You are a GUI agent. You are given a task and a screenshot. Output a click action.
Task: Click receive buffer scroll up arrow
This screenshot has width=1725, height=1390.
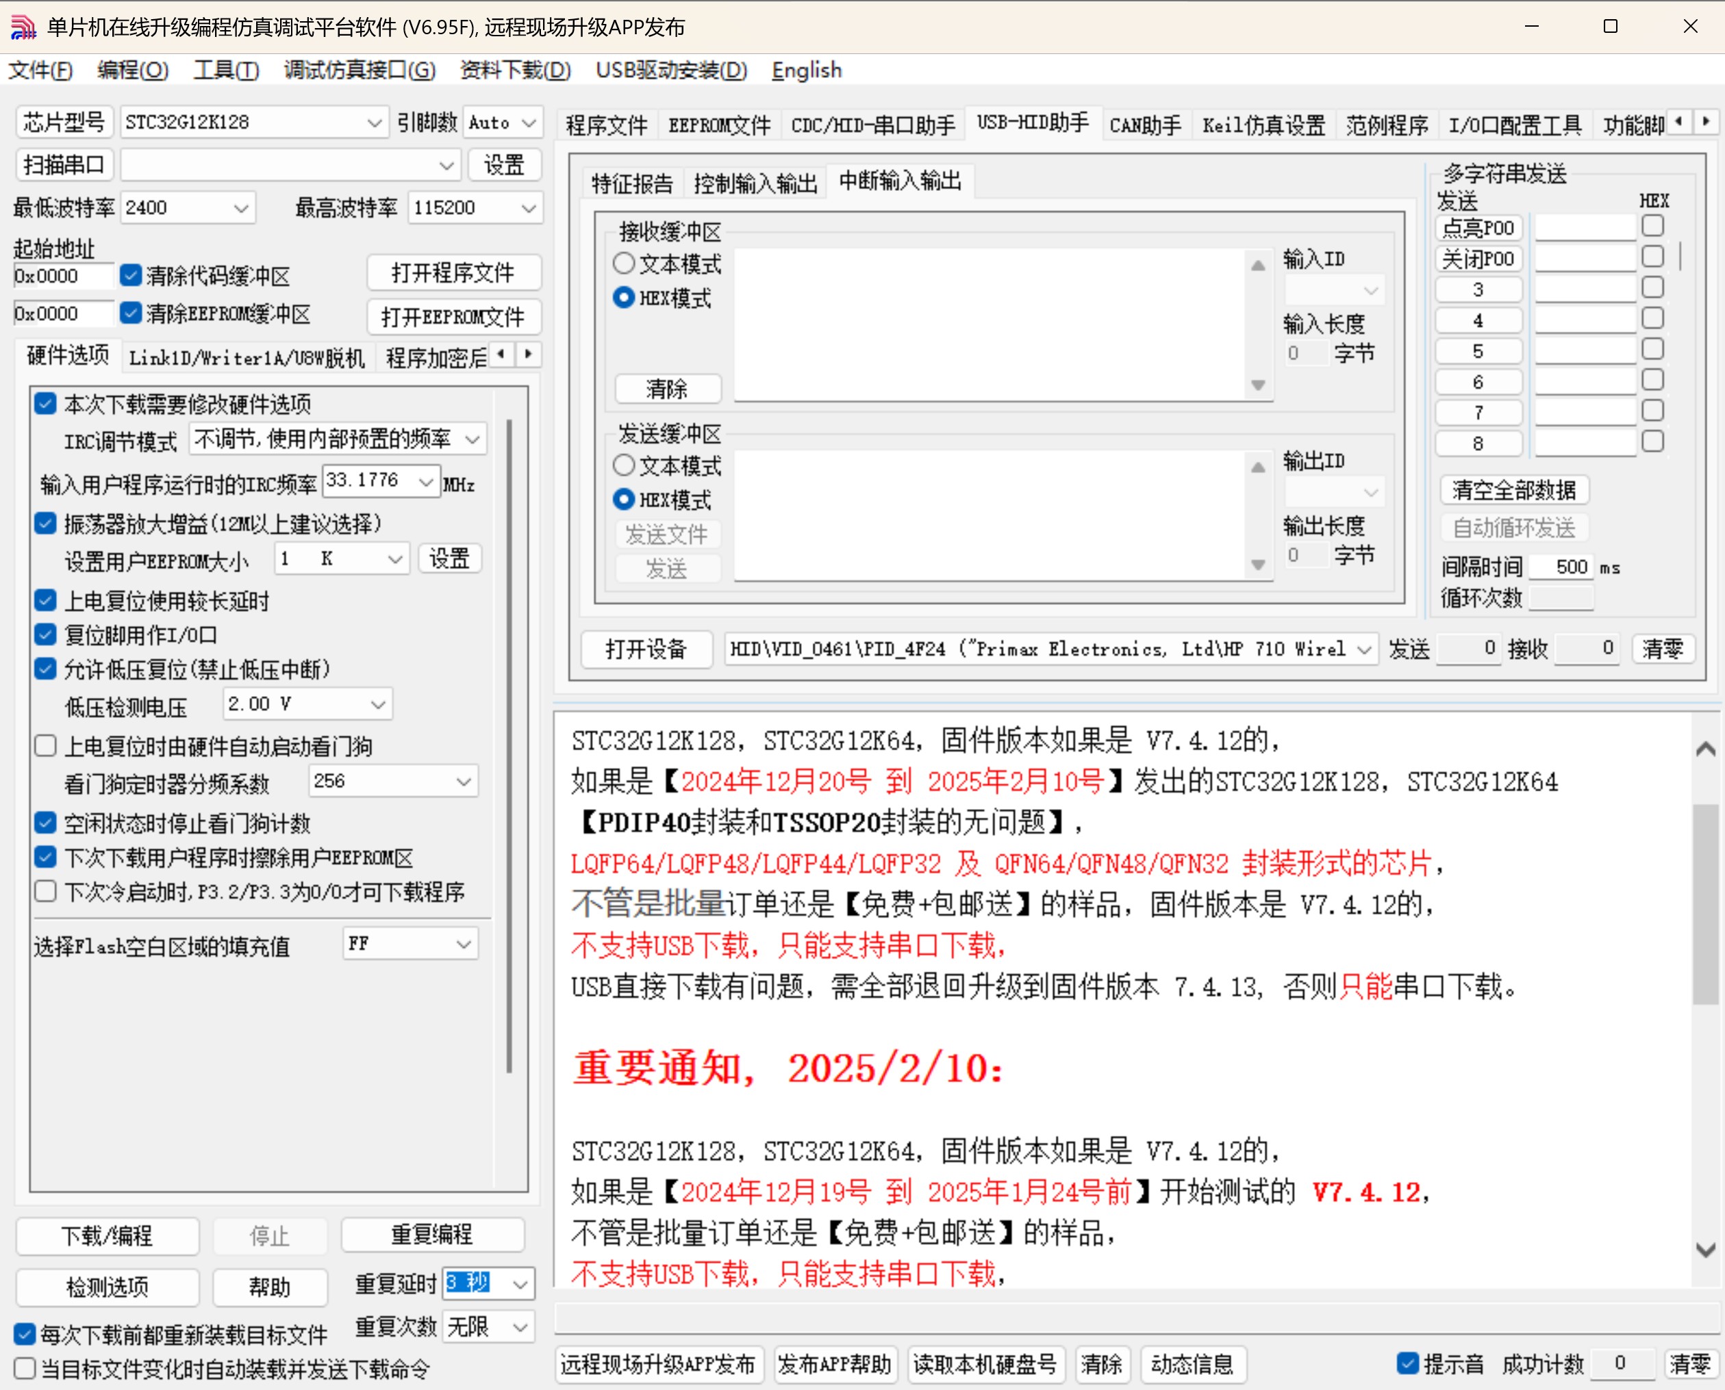pos(1258,266)
